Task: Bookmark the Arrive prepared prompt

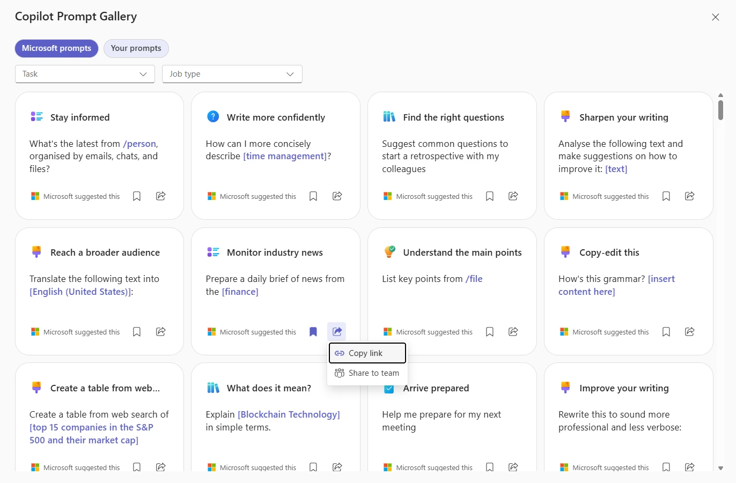Action: 490,467
